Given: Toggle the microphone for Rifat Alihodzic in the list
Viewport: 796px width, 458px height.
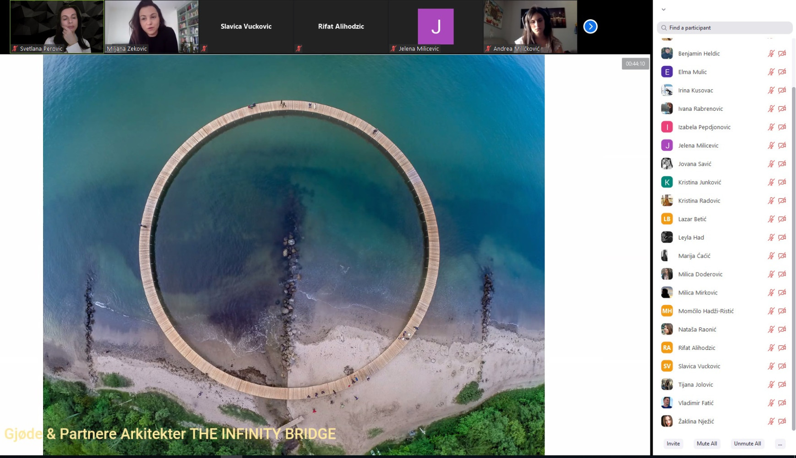Looking at the screenshot, I should (x=771, y=348).
